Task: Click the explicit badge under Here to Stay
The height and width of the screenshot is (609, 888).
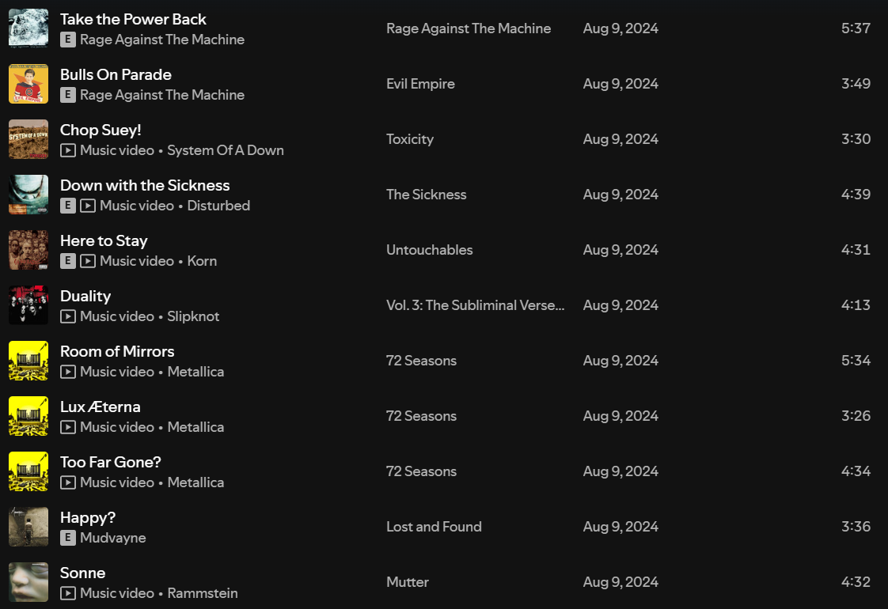Action: pyautogui.click(x=68, y=261)
